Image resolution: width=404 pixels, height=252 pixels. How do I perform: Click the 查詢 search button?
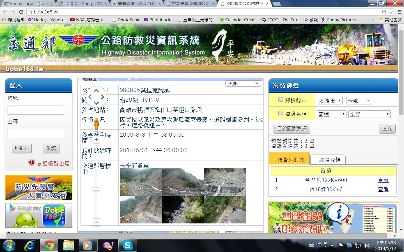[387, 129]
